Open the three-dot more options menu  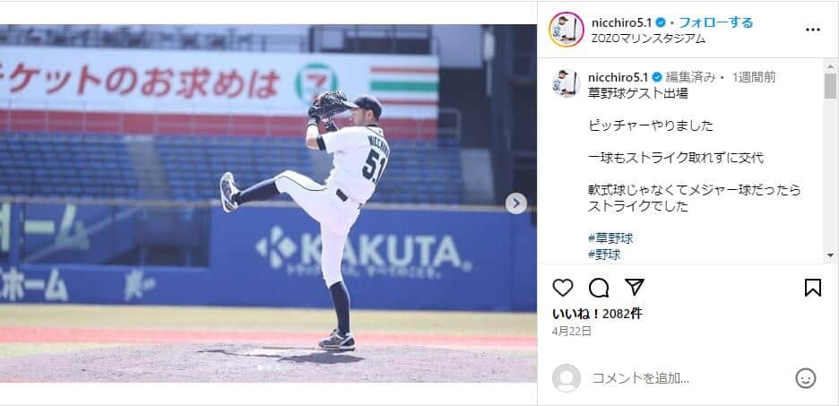click(812, 30)
